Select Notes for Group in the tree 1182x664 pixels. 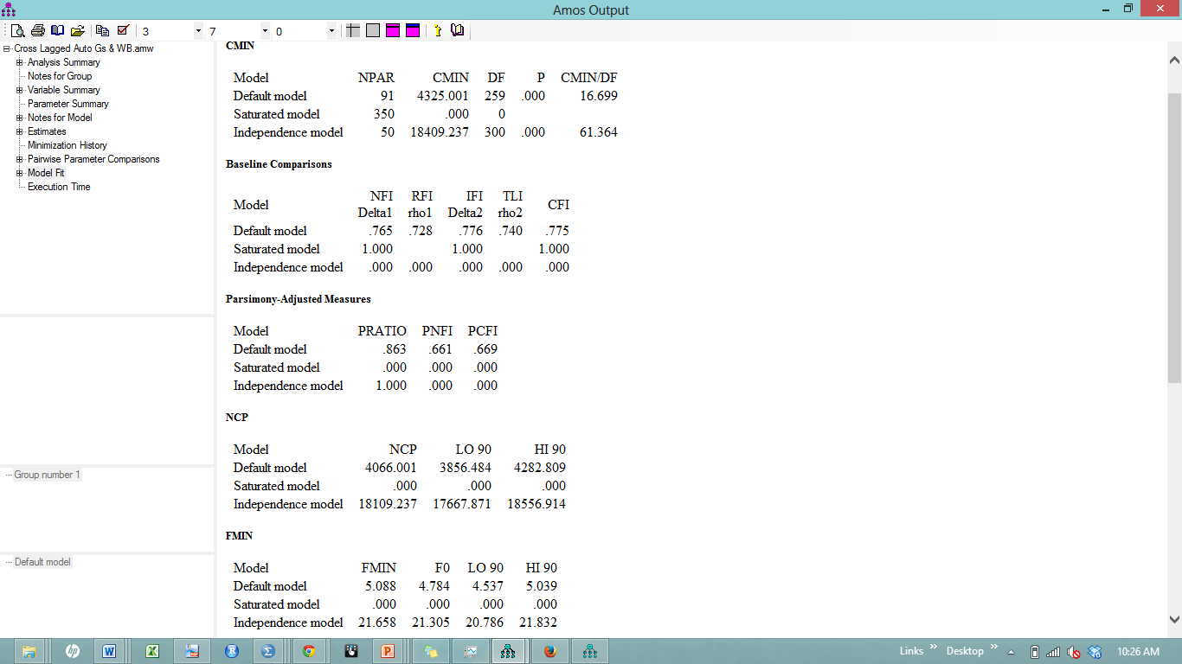60,76
